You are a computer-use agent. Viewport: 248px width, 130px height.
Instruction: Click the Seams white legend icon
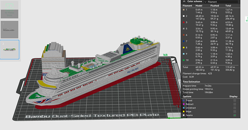coord(184,115)
